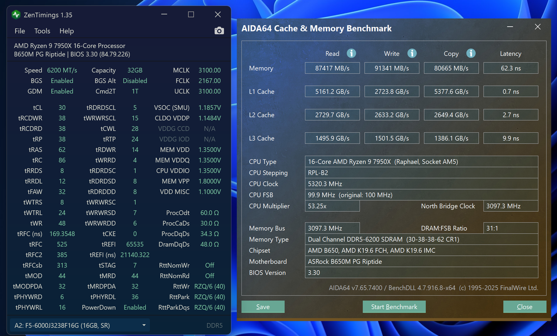Click the MEM VPP value 1.8000V
The height and width of the screenshot is (336, 557).
[209, 181]
